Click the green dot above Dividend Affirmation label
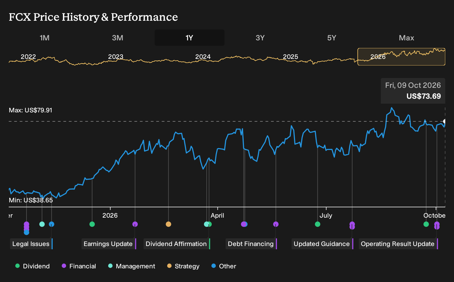The width and height of the screenshot is (454, 282). [x=209, y=224]
